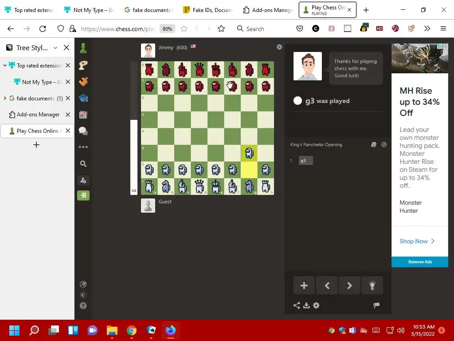The height and width of the screenshot is (341, 454).
Task: Click the language globe icon
Action: pyautogui.click(x=83, y=284)
